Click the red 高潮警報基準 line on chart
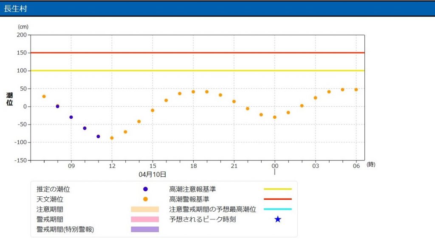This screenshot has height=247, width=435. [198, 53]
